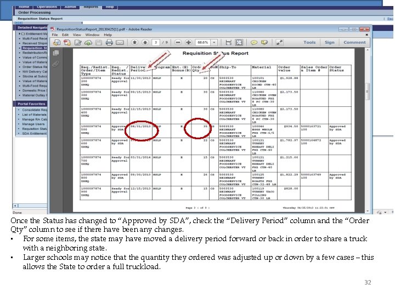Screen dimensions: 395x296
Task: Switch to Reports tab in portal
Action: tap(91, 7)
